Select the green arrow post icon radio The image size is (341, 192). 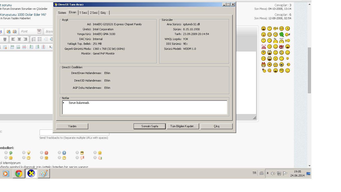[x=6, y=152]
